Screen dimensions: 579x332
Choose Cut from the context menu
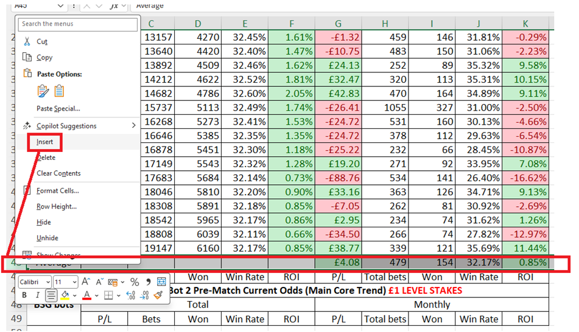pos(42,42)
